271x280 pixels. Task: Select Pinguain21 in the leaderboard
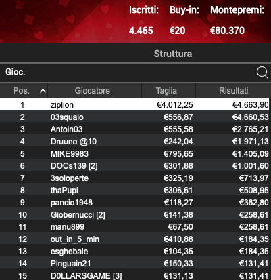(135, 264)
